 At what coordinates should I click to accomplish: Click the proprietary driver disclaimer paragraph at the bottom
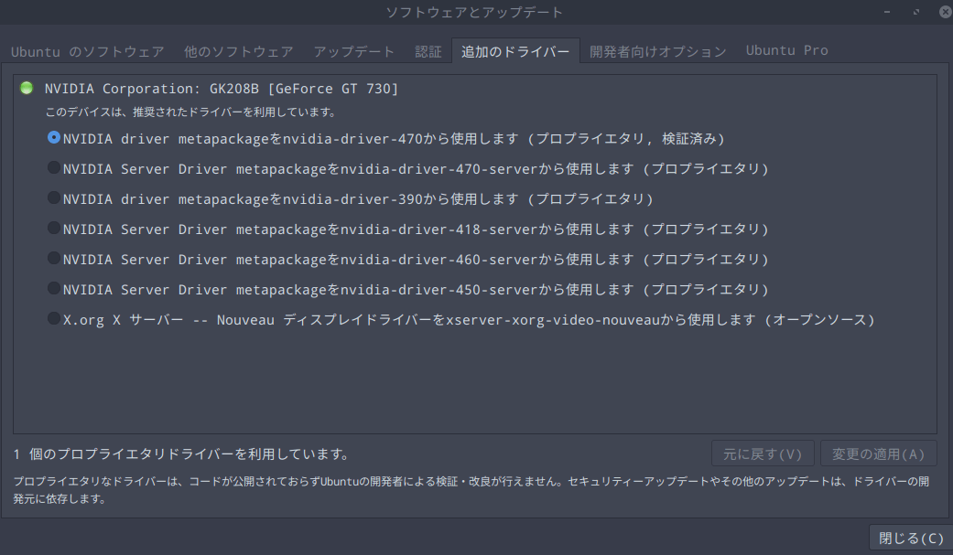tap(471, 490)
